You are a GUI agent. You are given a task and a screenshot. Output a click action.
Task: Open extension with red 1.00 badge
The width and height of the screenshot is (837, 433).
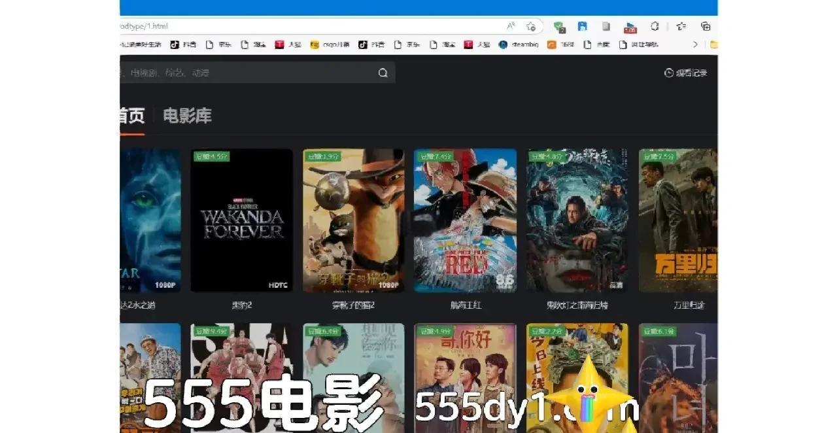click(x=630, y=27)
